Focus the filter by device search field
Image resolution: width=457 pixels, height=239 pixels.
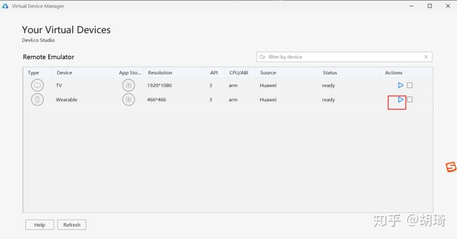point(344,57)
